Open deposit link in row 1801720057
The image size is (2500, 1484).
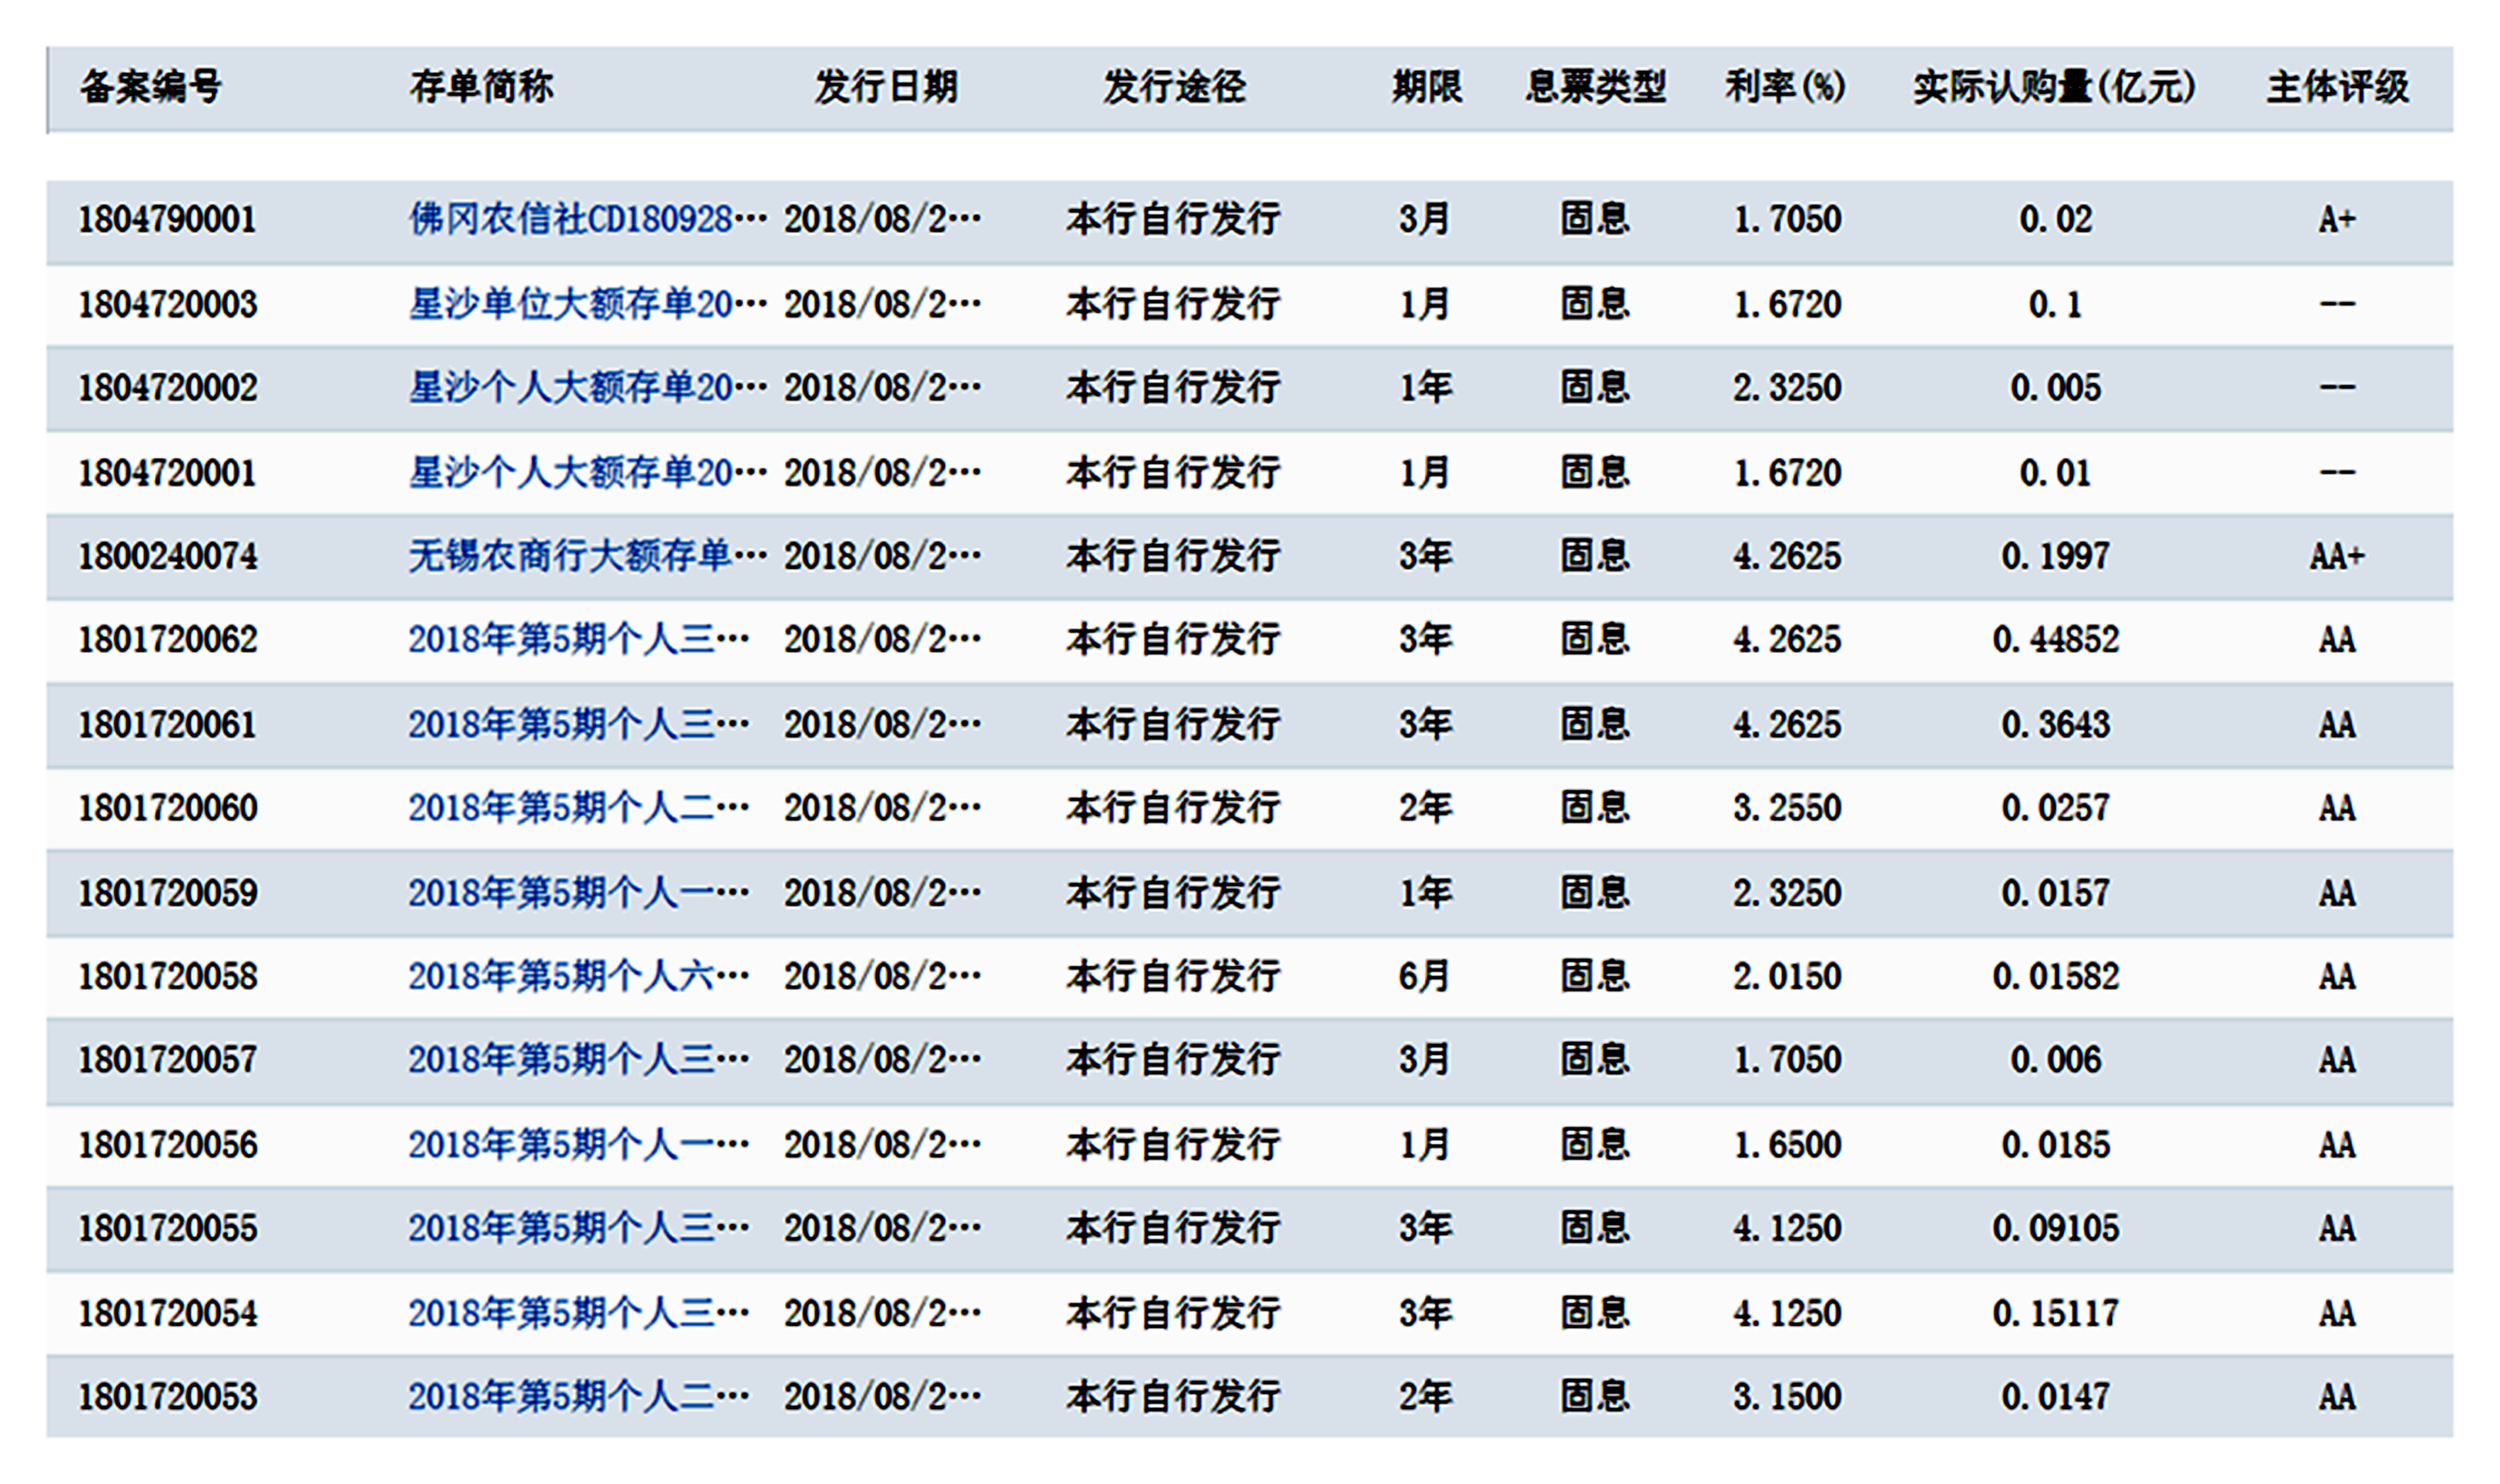tap(578, 1060)
